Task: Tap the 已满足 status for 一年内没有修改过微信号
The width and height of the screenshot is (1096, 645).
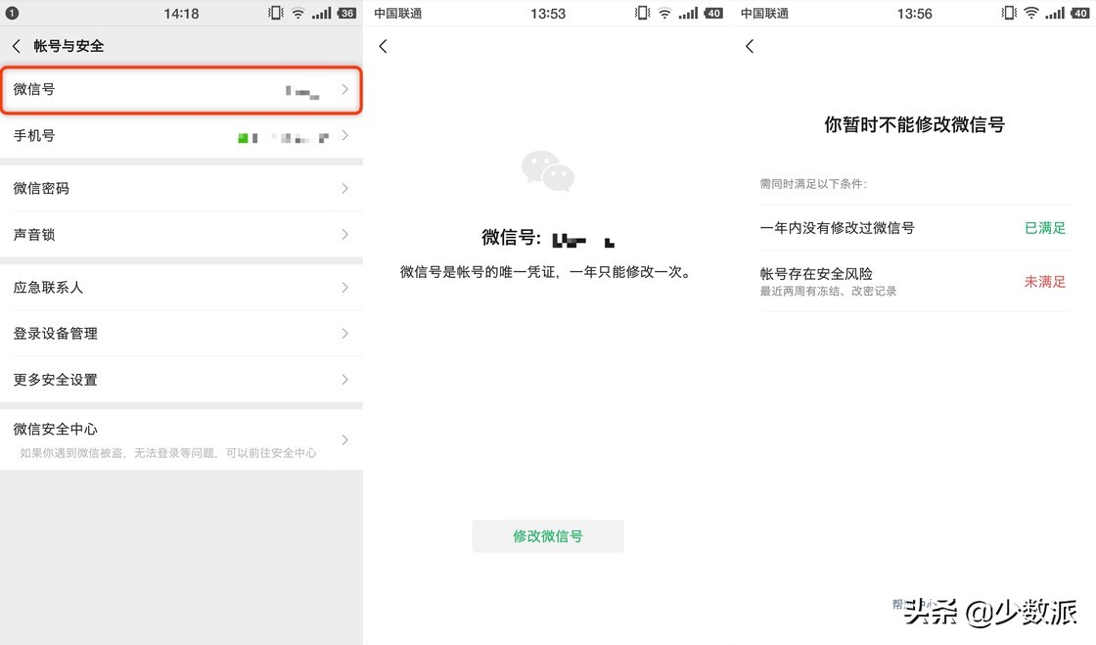Action: [x=1044, y=228]
